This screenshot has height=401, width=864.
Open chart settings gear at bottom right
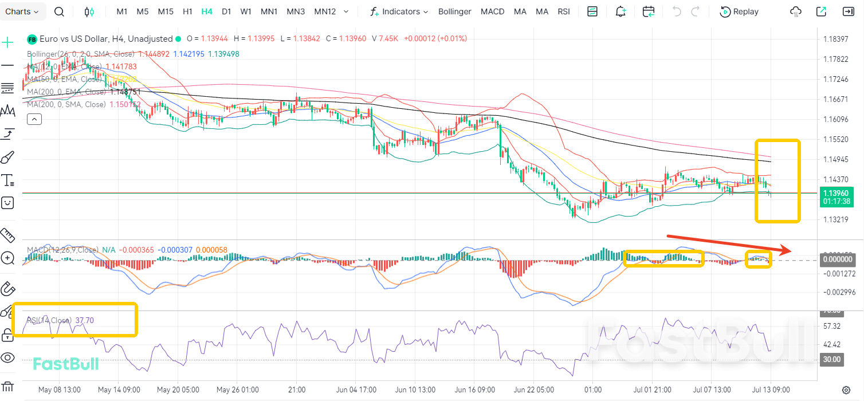click(846, 390)
